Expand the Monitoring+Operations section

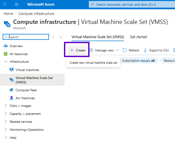click(x=6, y=129)
